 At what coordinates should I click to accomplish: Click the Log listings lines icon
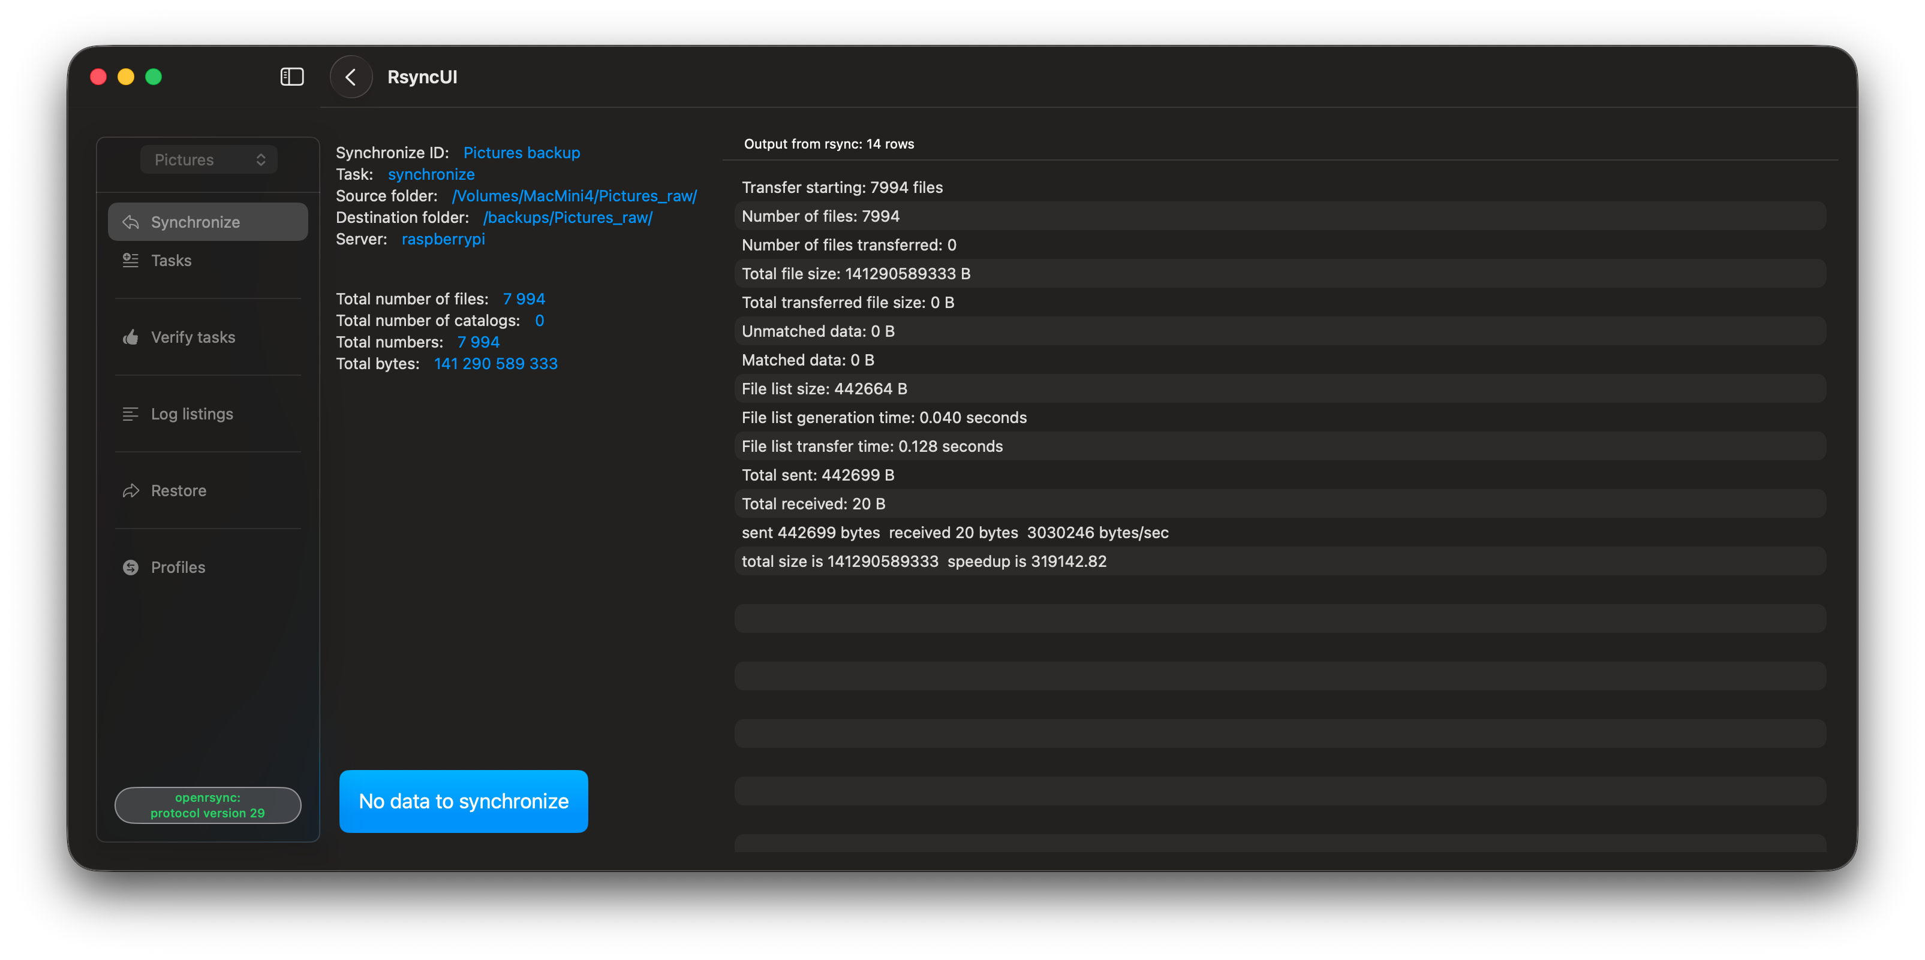click(x=131, y=414)
